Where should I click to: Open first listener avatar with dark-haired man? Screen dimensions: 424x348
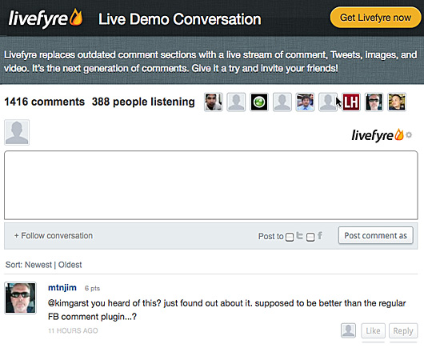coord(214,102)
